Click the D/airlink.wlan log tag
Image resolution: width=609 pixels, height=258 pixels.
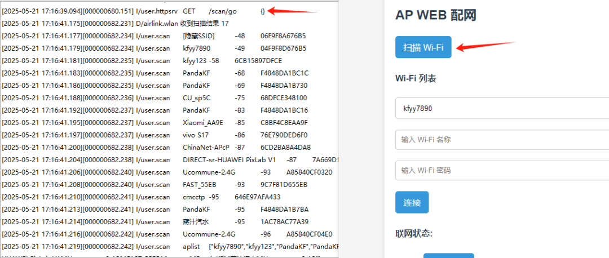(157, 24)
